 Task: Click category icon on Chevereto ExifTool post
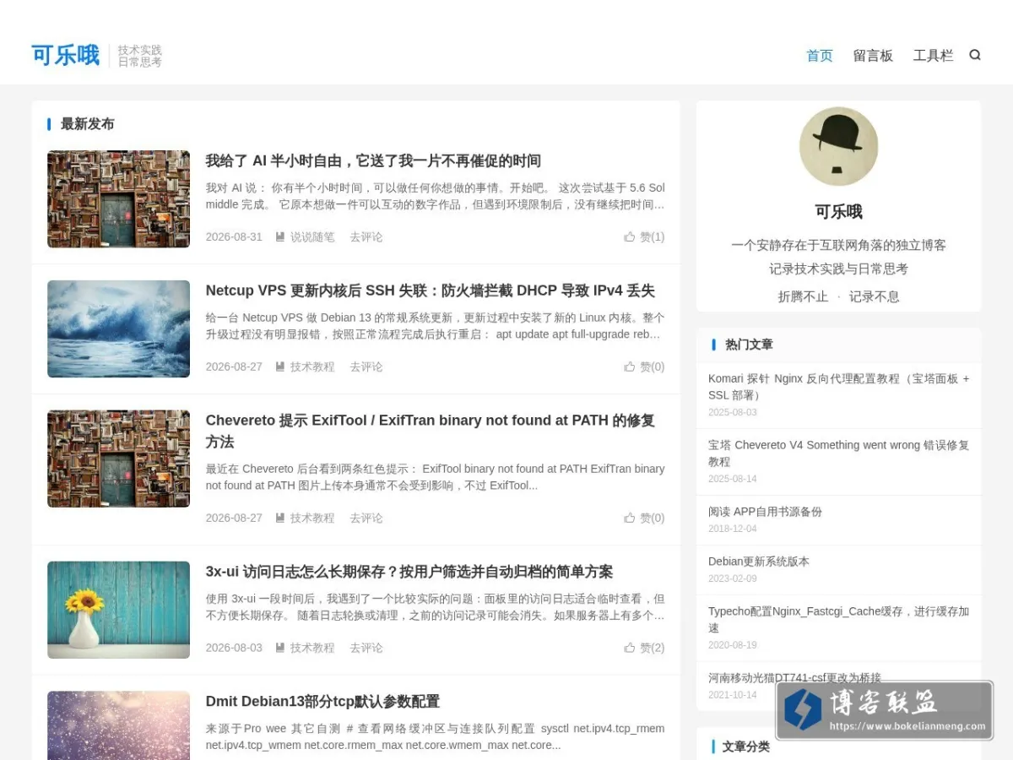[280, 518]
